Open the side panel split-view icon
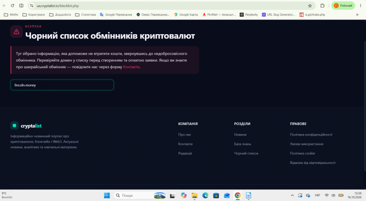366x201 pixels. click(x=21, y=6)
